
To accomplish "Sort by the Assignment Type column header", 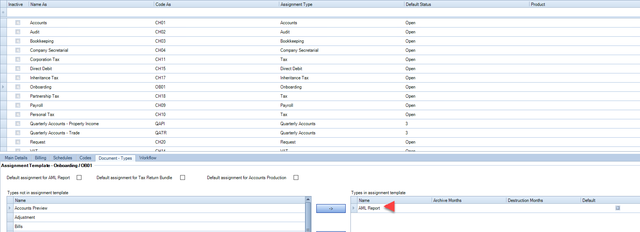I will [342, 4].
